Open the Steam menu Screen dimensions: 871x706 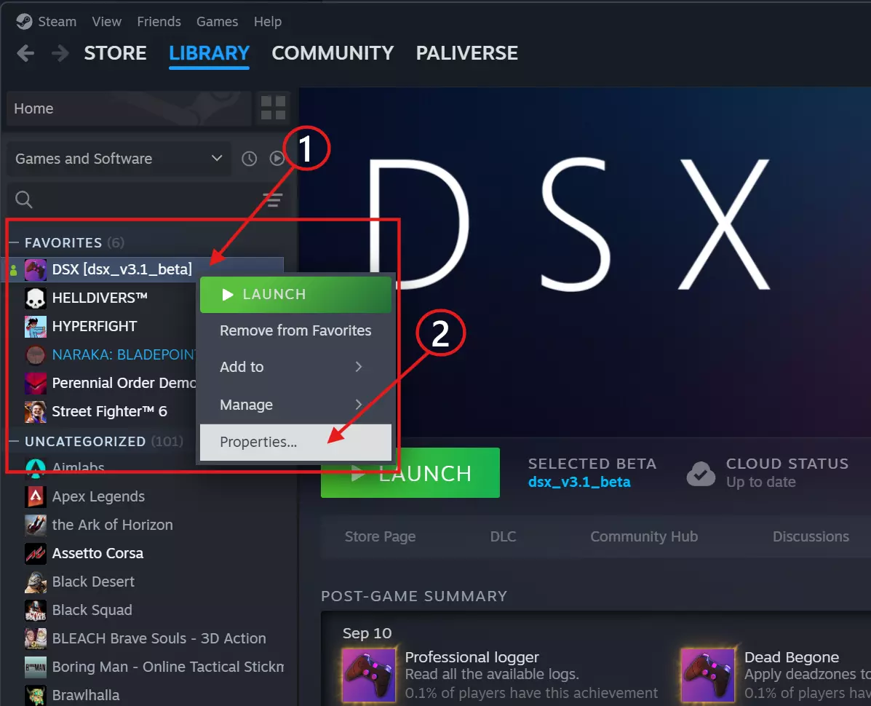(57, 22)
